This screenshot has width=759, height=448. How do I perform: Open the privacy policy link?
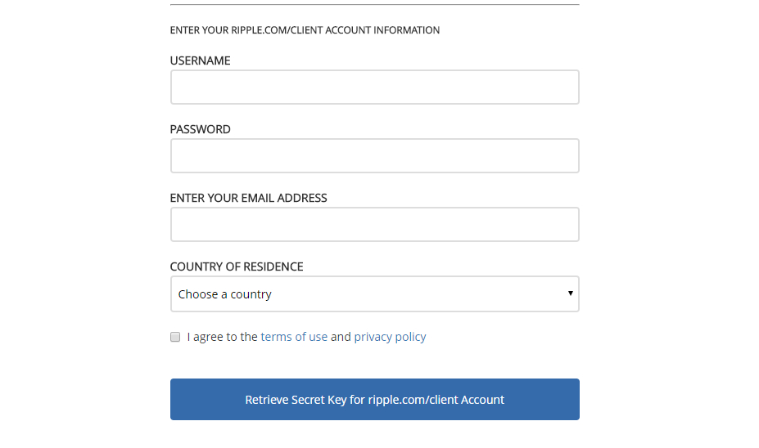[x=390, y=337]
